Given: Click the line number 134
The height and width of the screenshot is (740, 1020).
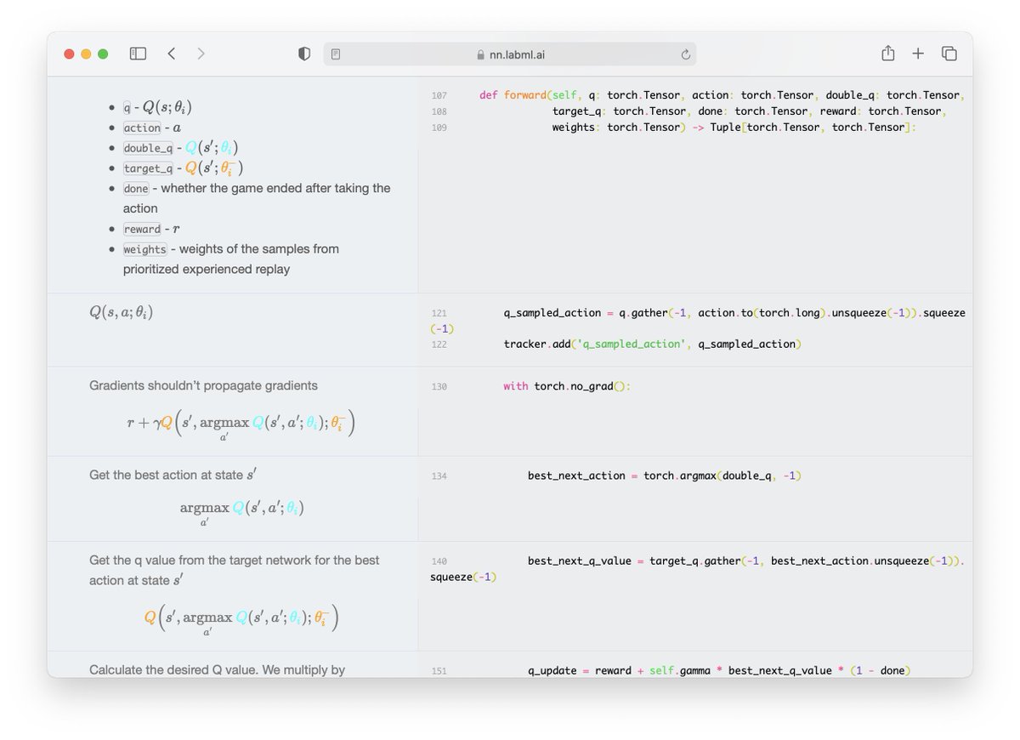Looking at the screenshot, I should tap(439, 476).
